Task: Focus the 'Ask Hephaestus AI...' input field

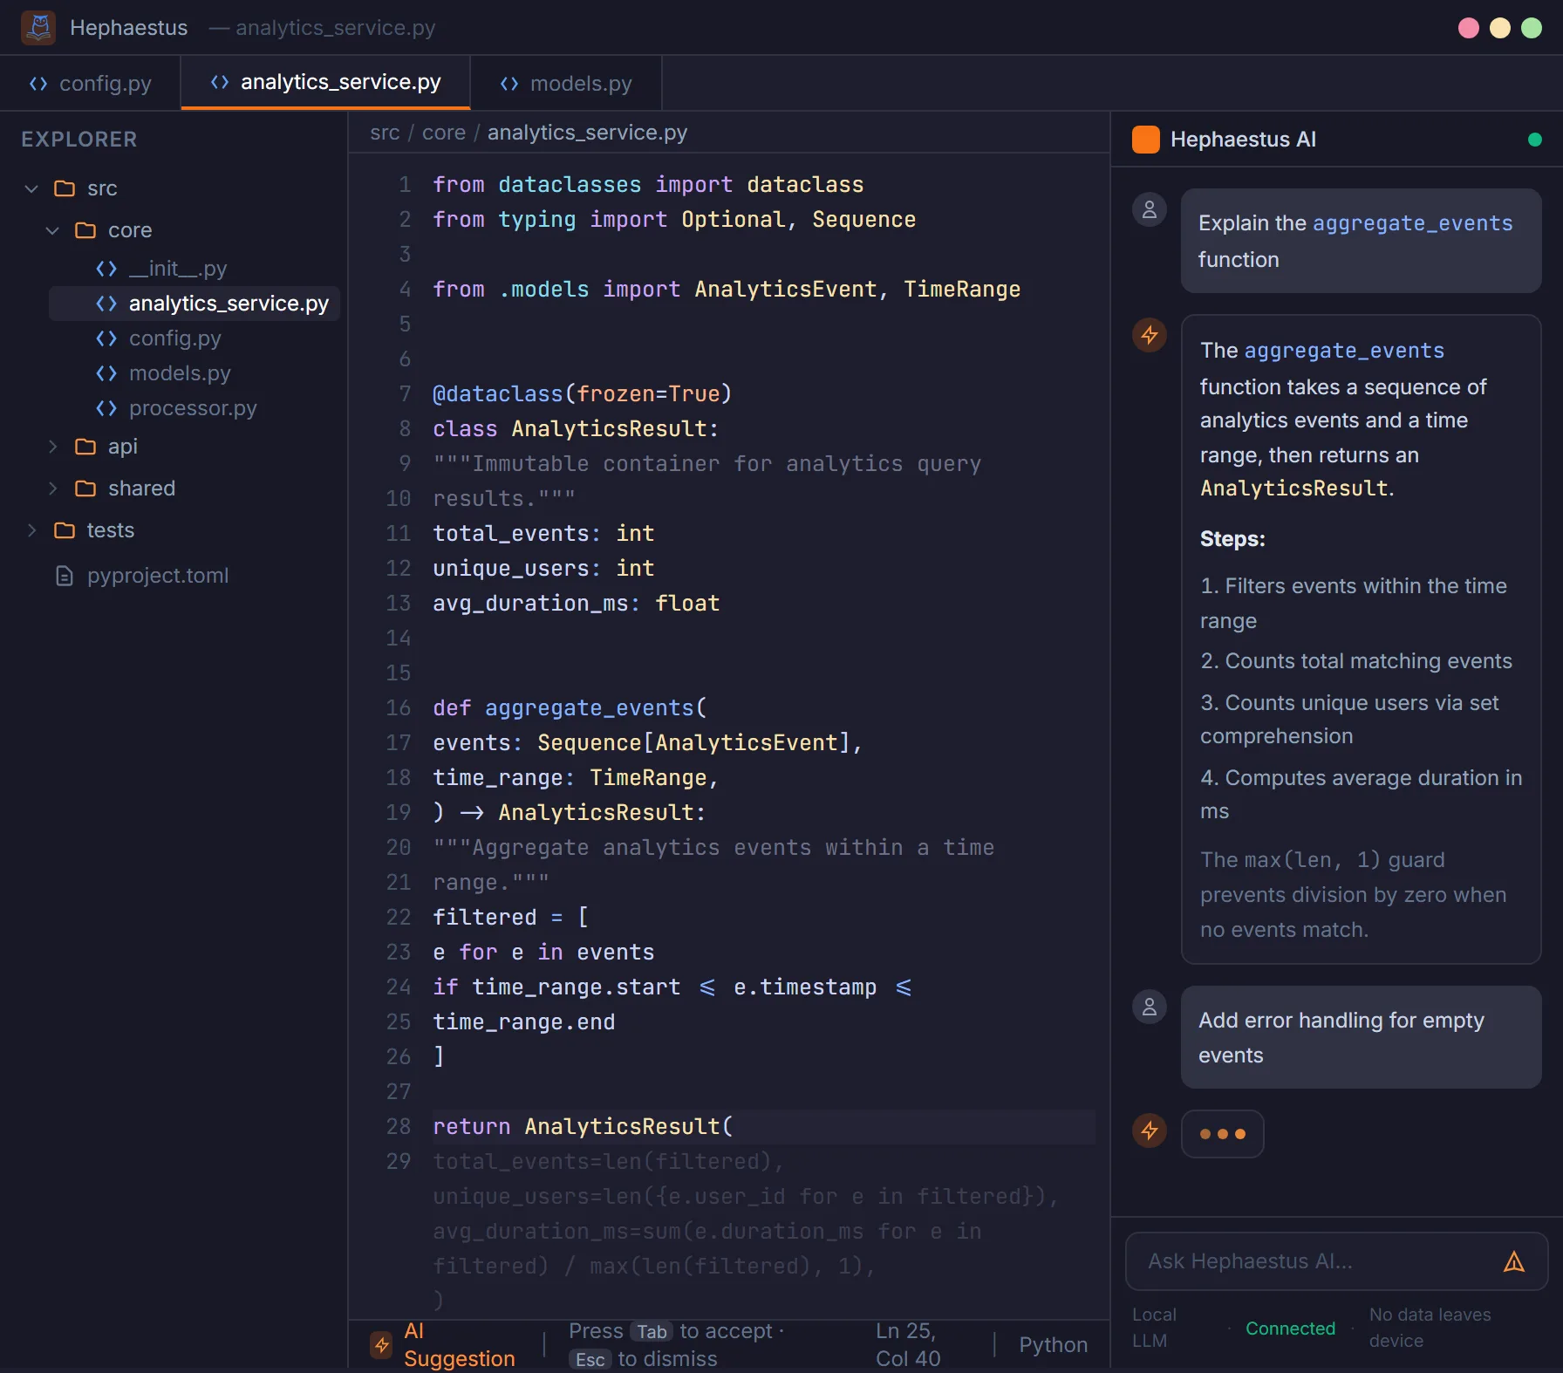Action: [1337, 1261]
